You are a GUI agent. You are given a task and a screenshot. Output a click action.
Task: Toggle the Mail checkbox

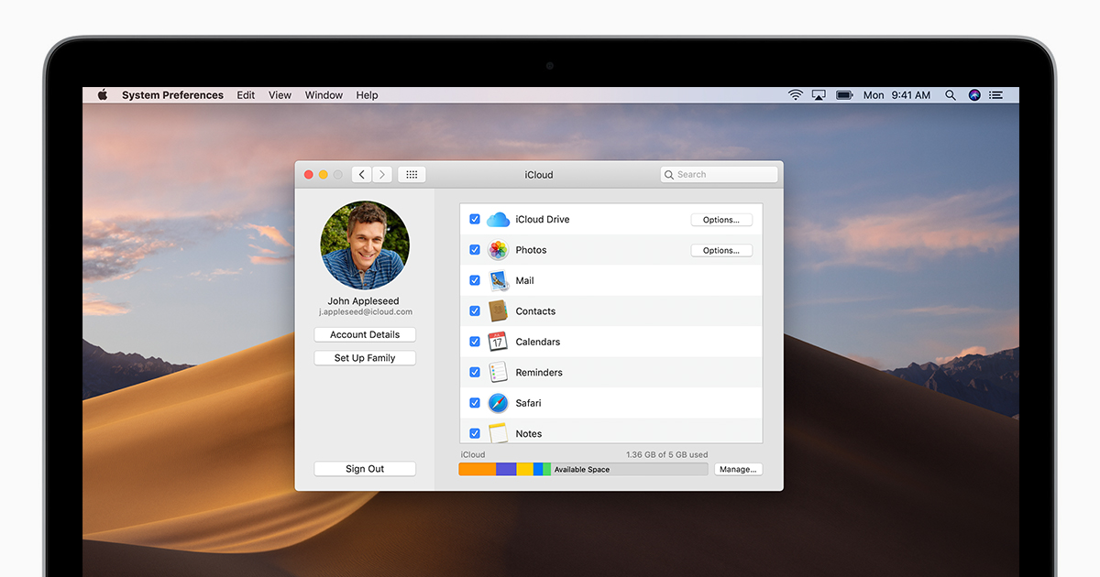(475, 280)
